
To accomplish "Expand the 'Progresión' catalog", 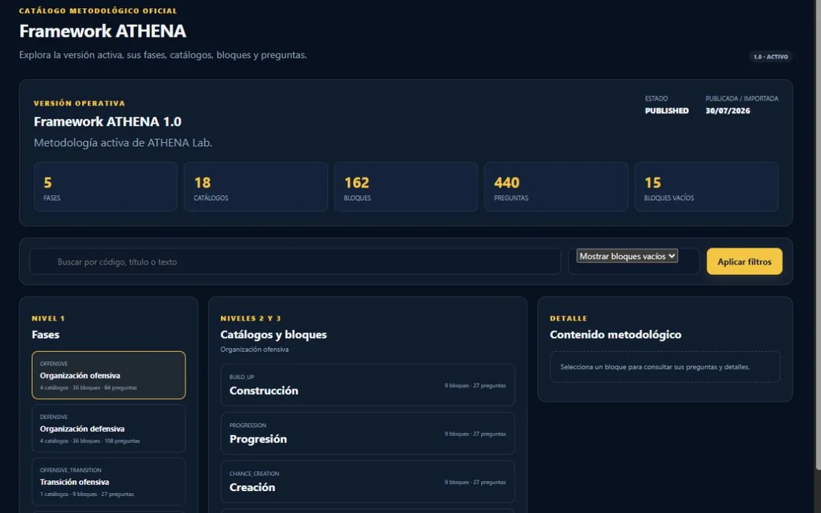I will point(367,434).
